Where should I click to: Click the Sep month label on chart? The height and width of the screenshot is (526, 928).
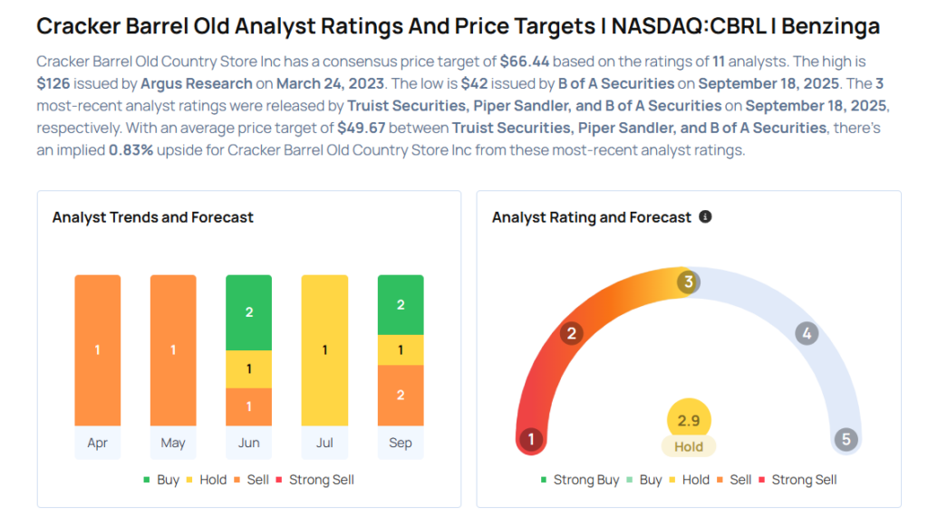(x=401, y=443)
